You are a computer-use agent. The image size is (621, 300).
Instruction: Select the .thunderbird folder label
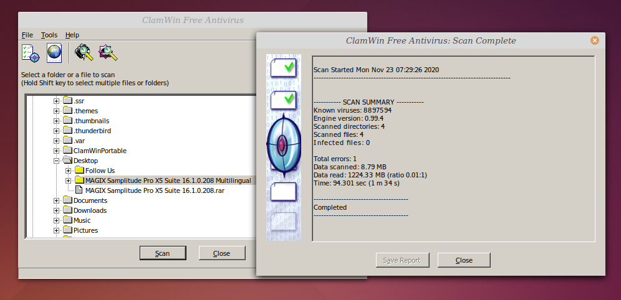tap(92, 131)
